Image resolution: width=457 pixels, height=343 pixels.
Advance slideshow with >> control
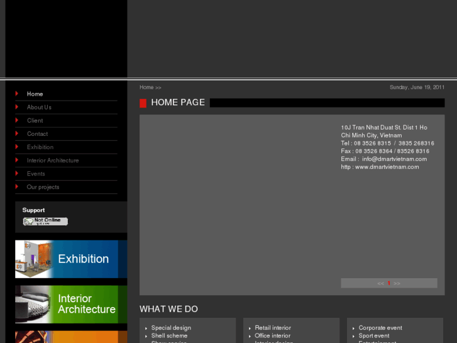397,283
